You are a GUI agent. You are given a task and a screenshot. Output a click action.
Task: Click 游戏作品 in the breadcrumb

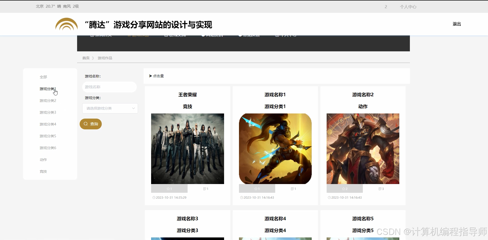pyautogui.click(x=105, y=58)
